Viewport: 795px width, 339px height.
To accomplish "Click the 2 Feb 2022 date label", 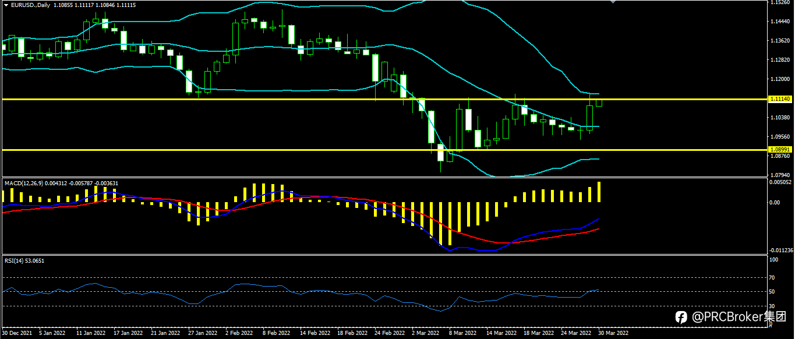I will (239, 334).
